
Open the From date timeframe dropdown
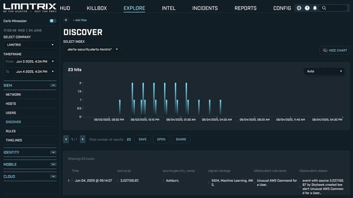click(x=30, y=61)
